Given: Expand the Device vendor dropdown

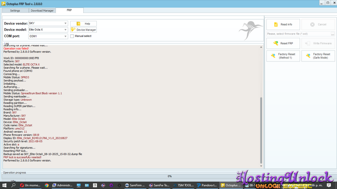Looking at the screenshot, I should point(65,24).
